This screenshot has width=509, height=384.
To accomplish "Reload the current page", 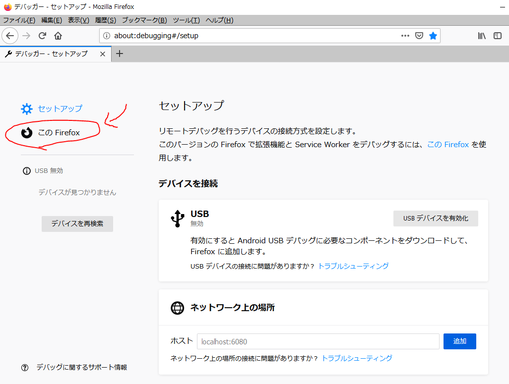I will (42, 36).
